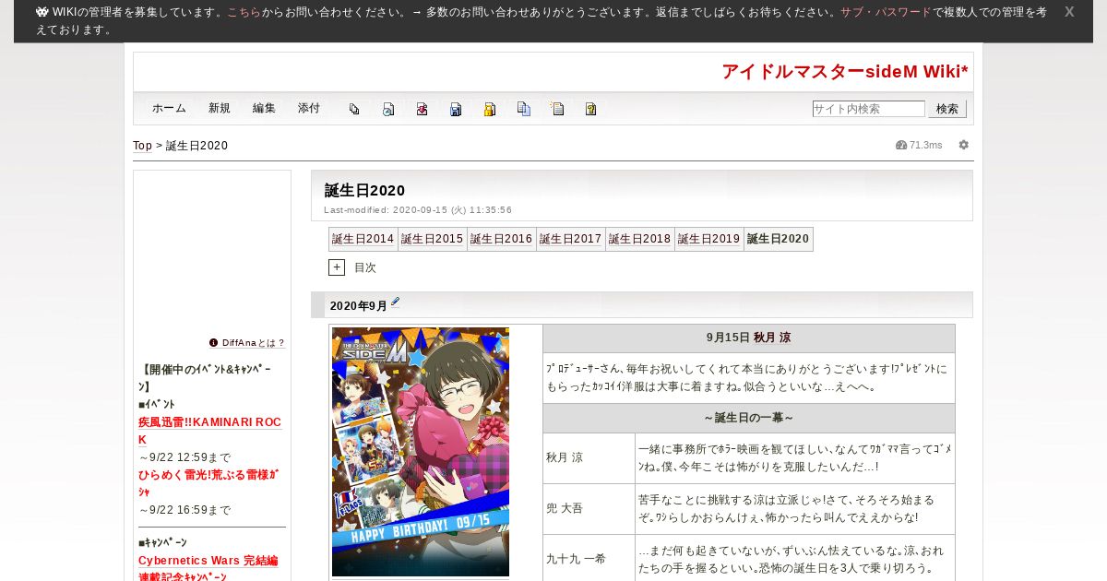This screenshot has width=1107, height=581.
Task: Click the blue duplicate pages icon
Action: [523, 109]
